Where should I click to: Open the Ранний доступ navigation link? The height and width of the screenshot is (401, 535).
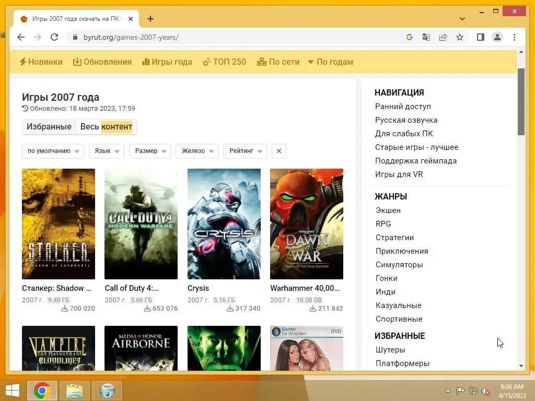pyautogui.click(x=403, y=107)
